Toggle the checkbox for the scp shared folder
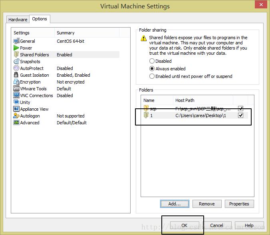The height and width of the screenshot is (235, 270). 240,108
